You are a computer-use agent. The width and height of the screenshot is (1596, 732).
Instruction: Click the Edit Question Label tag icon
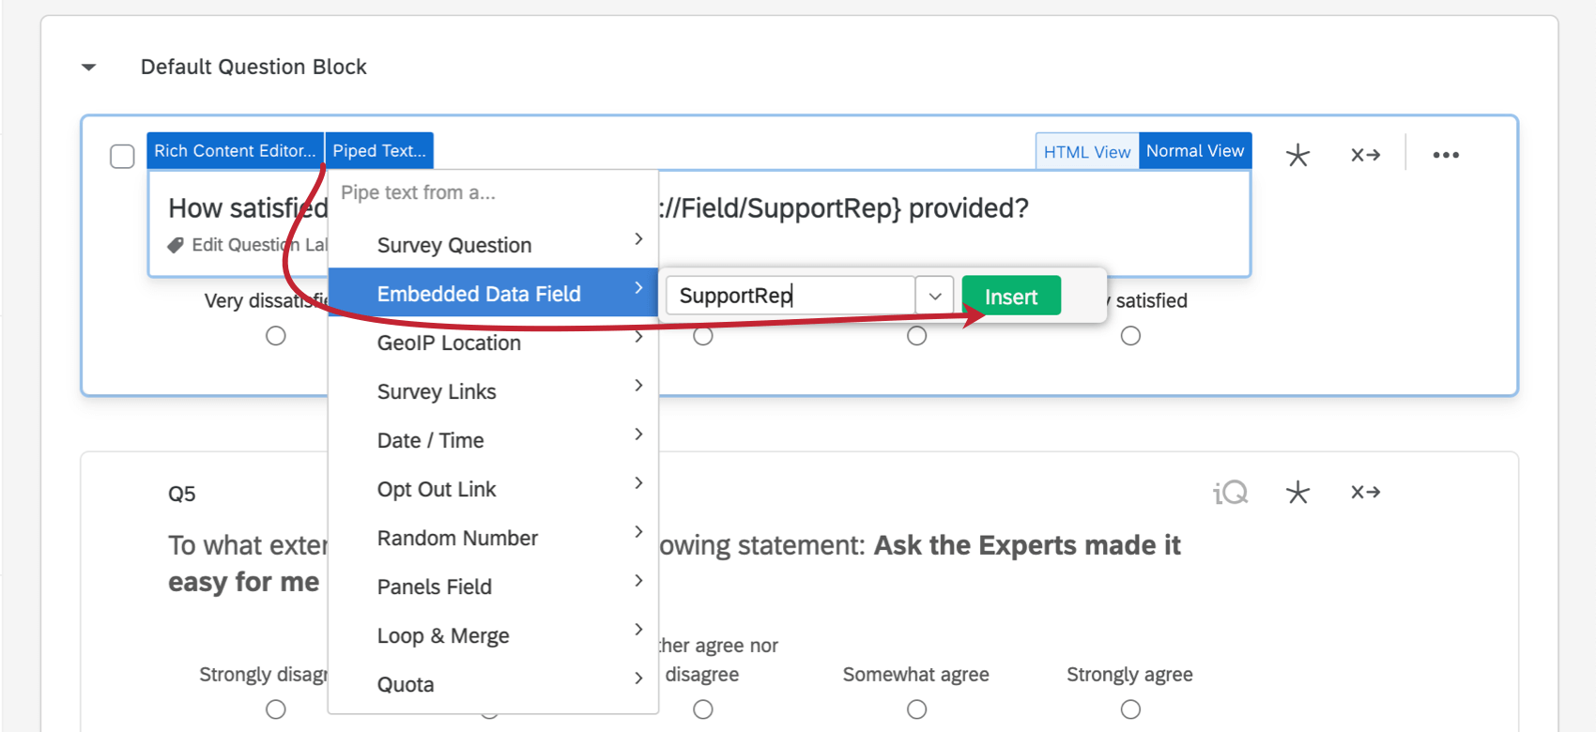click(176, 246)
